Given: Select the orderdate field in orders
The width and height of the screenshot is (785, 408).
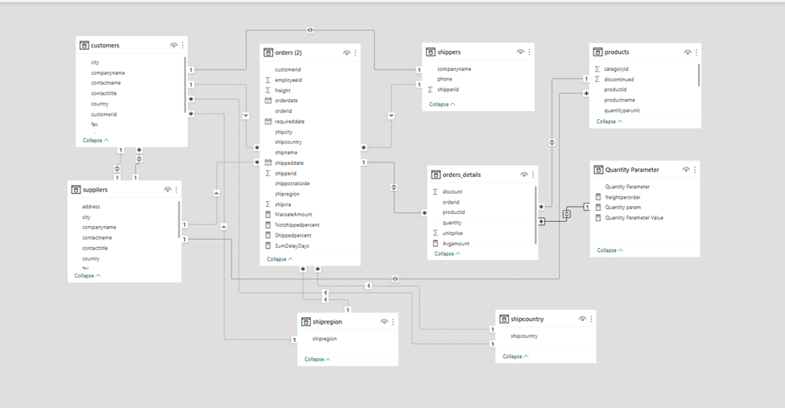Looking at the screenshot, I should pos(289,101).
